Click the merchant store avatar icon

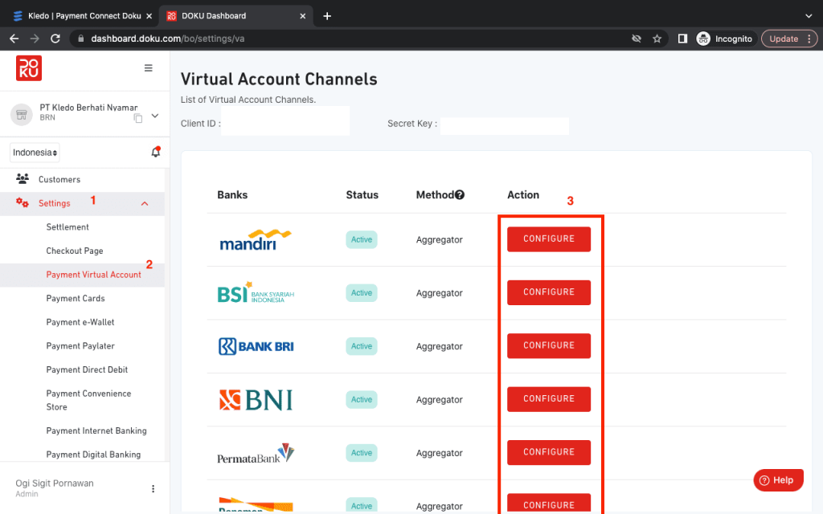pyautogui.click(x=22, y=114)
